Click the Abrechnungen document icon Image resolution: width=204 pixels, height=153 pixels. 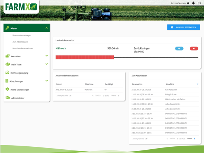coord(7,81)
